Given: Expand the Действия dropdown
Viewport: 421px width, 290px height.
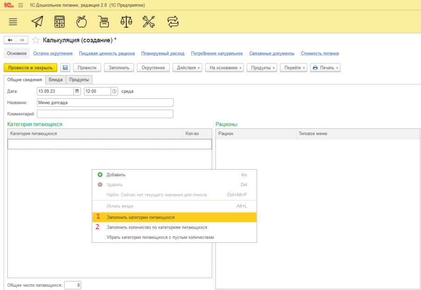Looking at the screenshot, I should 189,68.
